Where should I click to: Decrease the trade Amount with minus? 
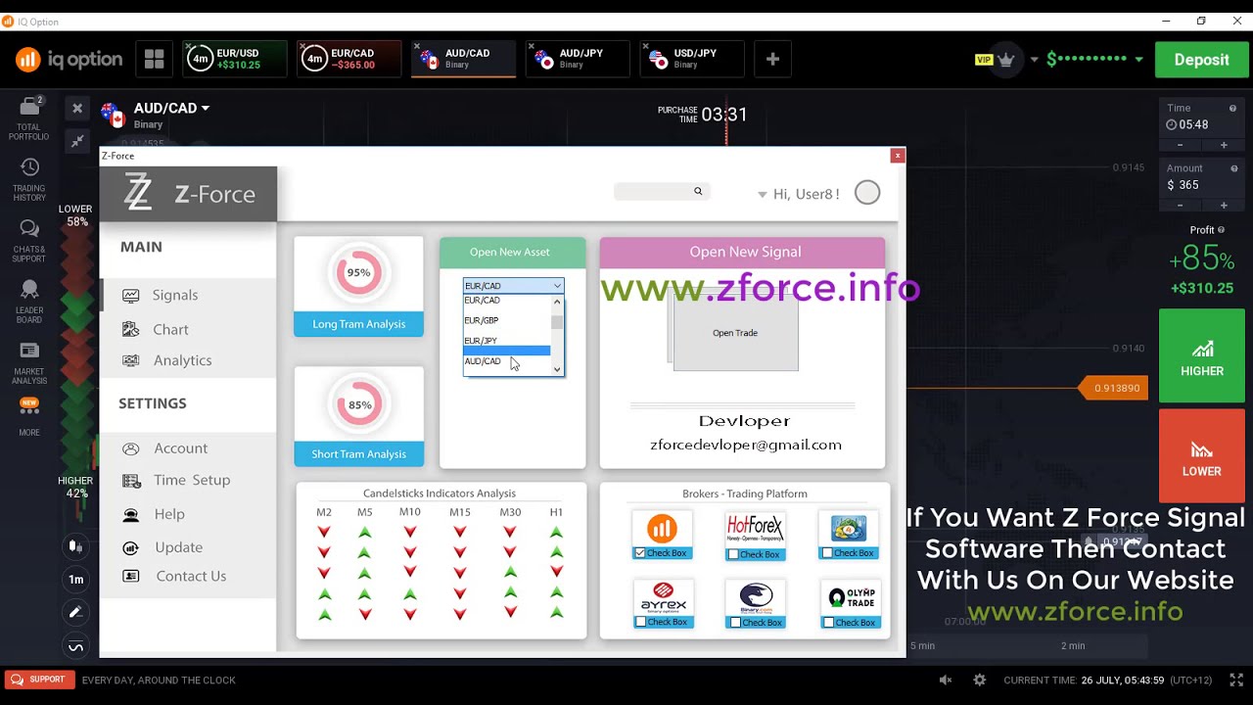tap(1180, 206)
